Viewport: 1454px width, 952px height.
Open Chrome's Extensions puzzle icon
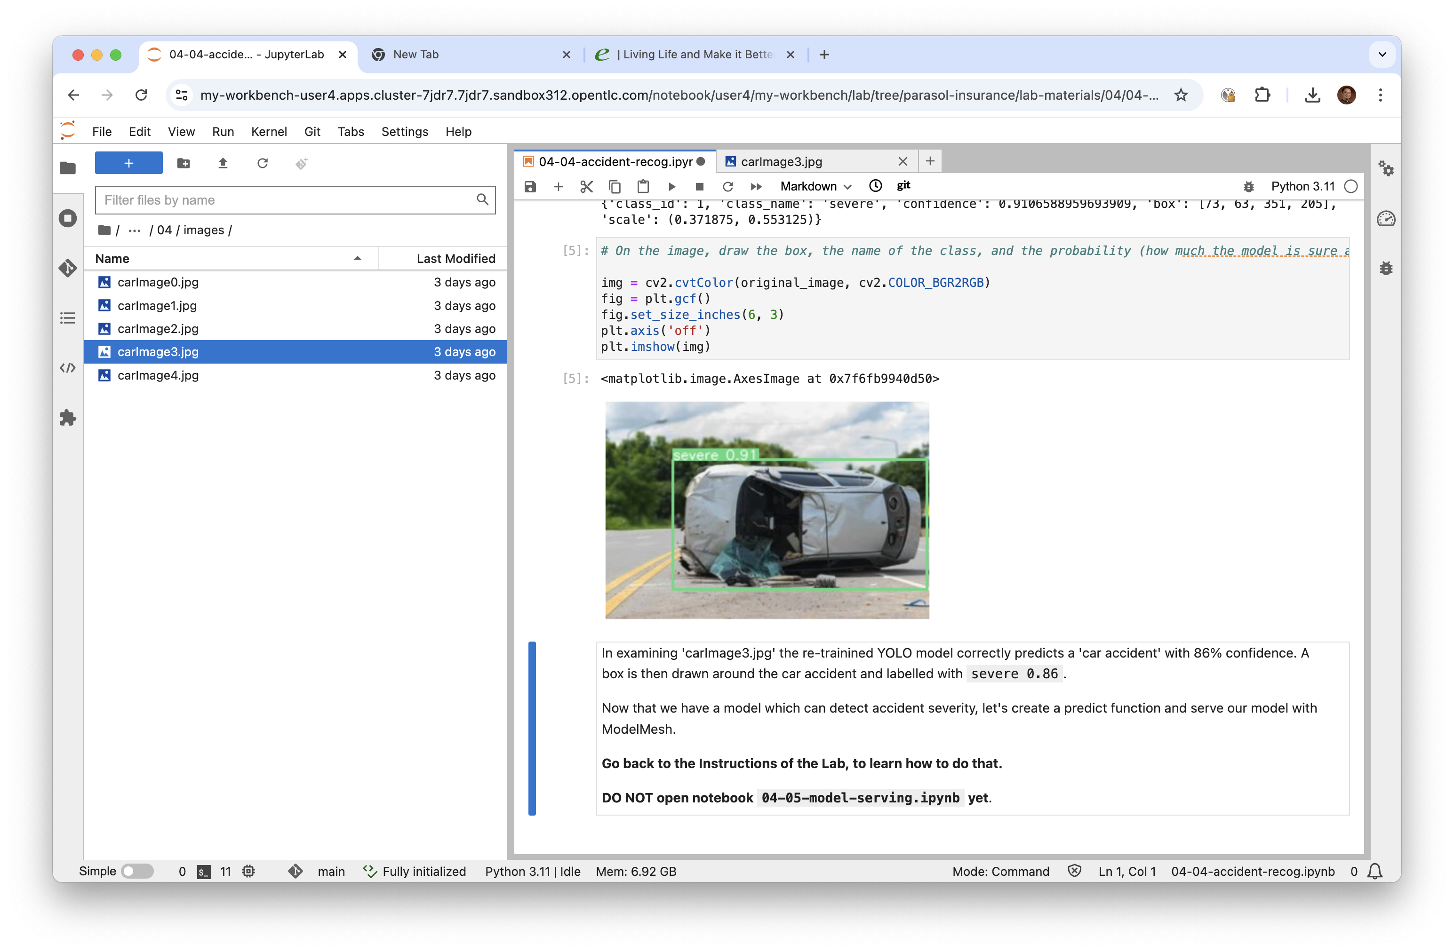coord(1262,95)
